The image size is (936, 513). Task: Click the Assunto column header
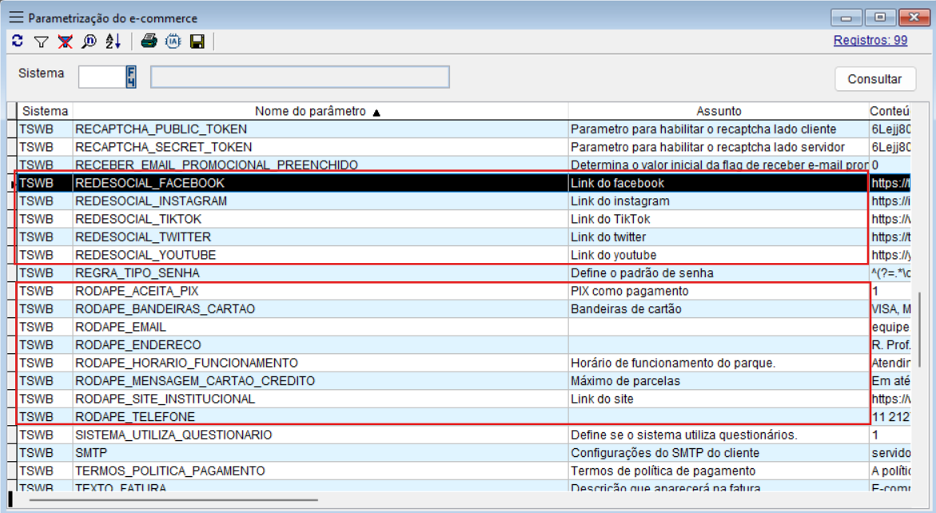coord(718,111)
